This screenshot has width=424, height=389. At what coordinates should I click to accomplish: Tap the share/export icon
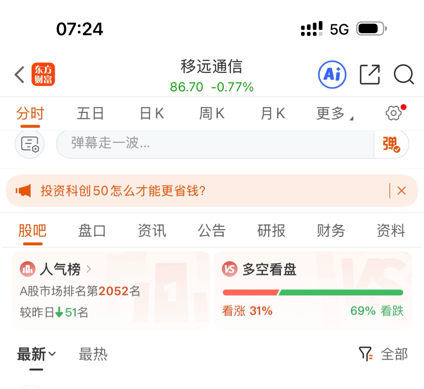pyautogui.click(x=370, y=75)
